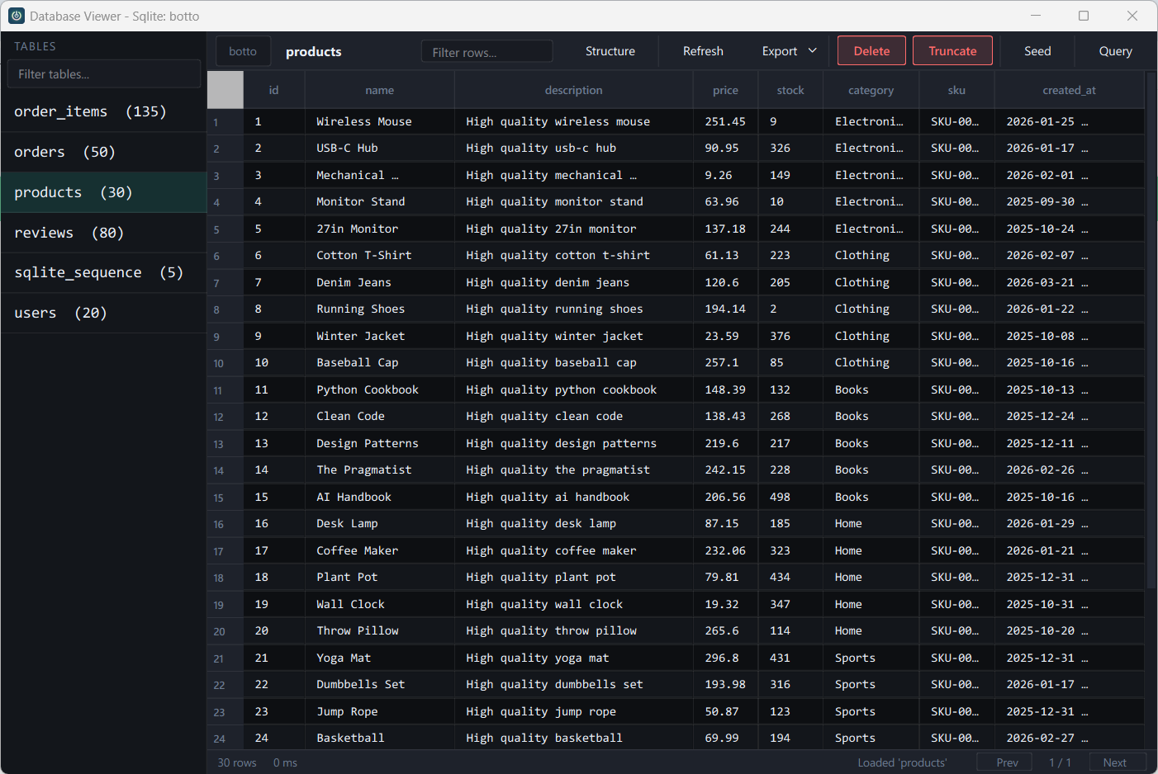Image resolution: width=1158 pixels, height=774 pixels.
Task: Select the 'Wireless Mouse' name cell
Action: (x=380, y=121)
